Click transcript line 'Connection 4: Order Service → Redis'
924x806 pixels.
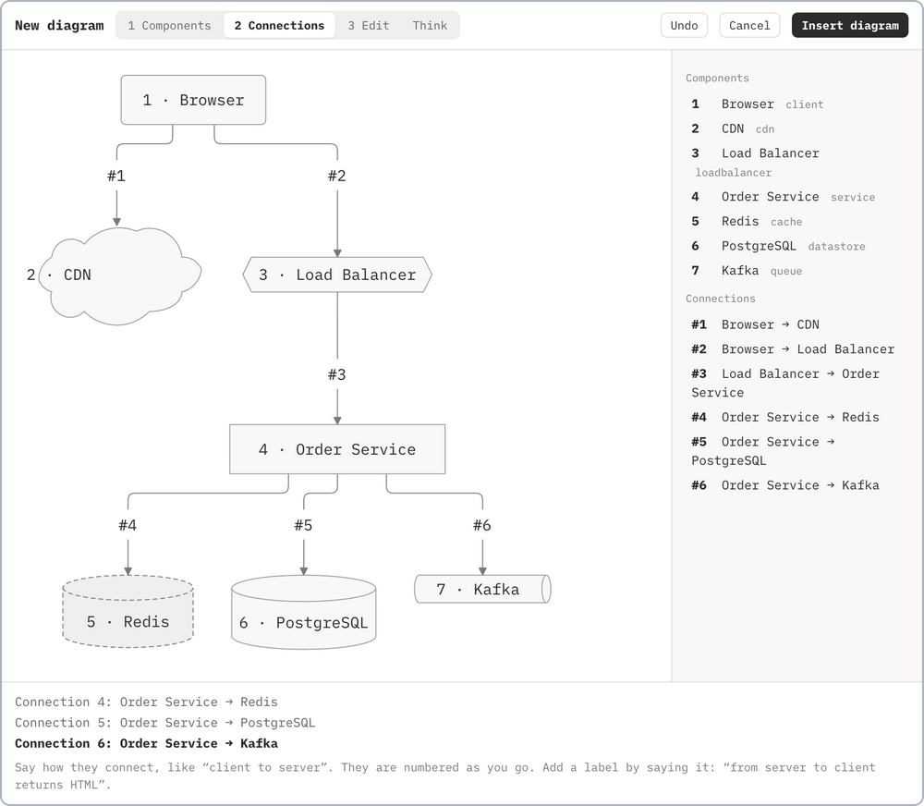(146, 702)
